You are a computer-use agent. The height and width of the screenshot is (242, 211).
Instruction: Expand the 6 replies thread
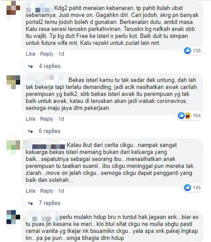point(49,131)
